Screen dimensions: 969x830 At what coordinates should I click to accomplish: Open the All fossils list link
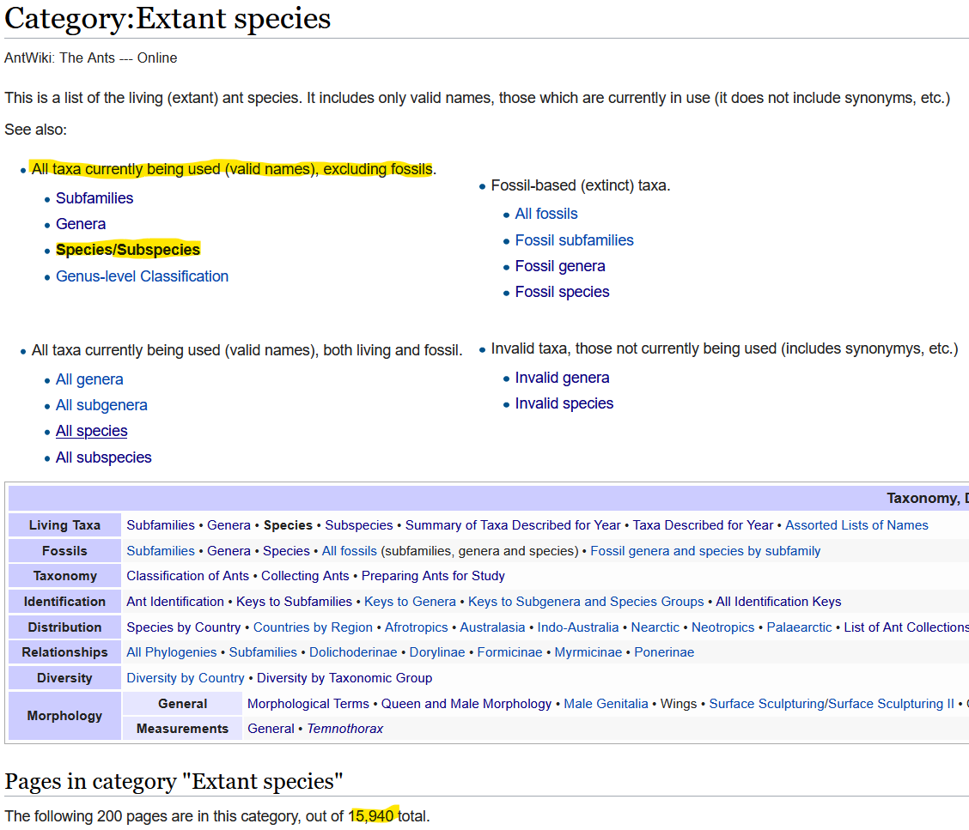click(545, 214)
